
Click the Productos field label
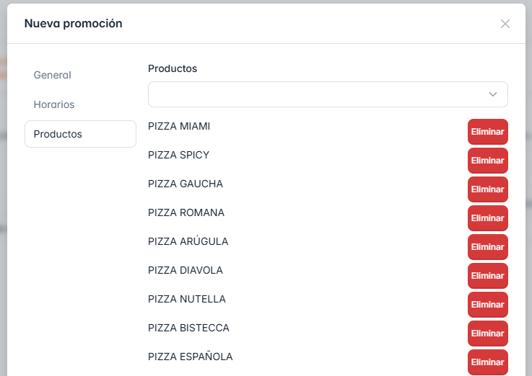point(173,68)
